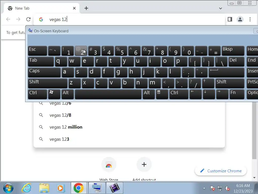258x194 pixels.
Task: Tap the up arrow key on keyboard
Action: [x=208, y=83]
